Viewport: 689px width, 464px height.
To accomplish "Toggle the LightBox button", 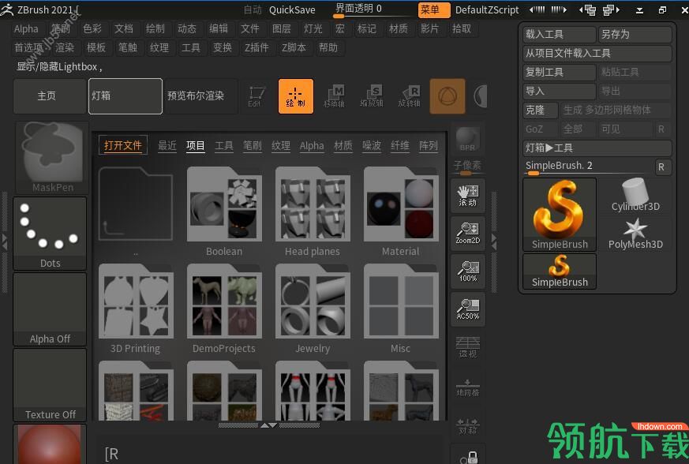I will pyautogui.click(x=125, y=96).
